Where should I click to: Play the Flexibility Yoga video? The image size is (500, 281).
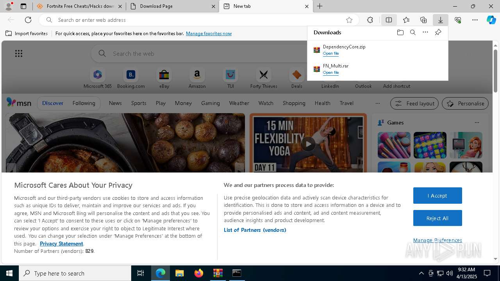pyautogui.click(x=308, y=144)
